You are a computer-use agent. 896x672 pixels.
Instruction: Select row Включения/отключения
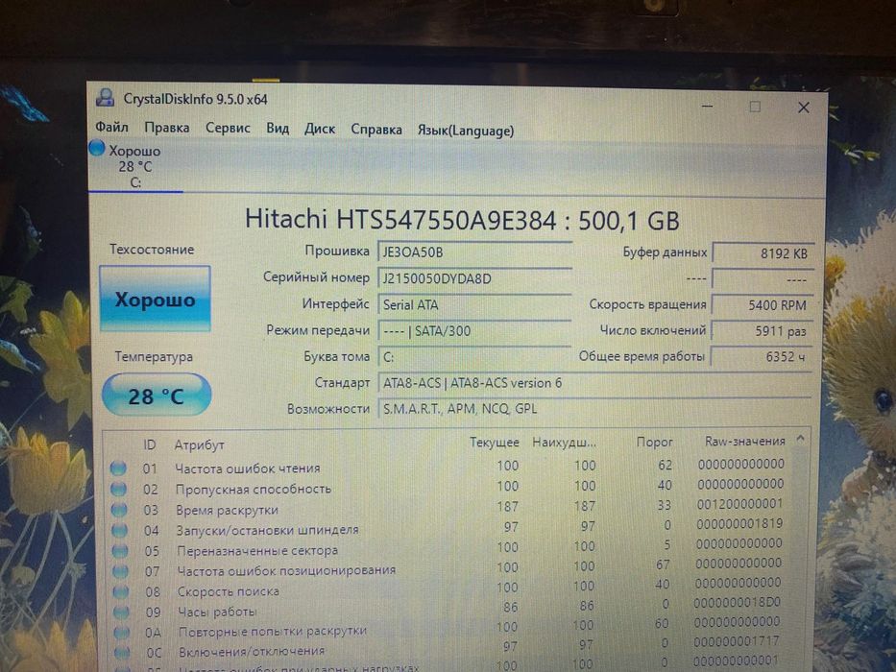point(448,647)
